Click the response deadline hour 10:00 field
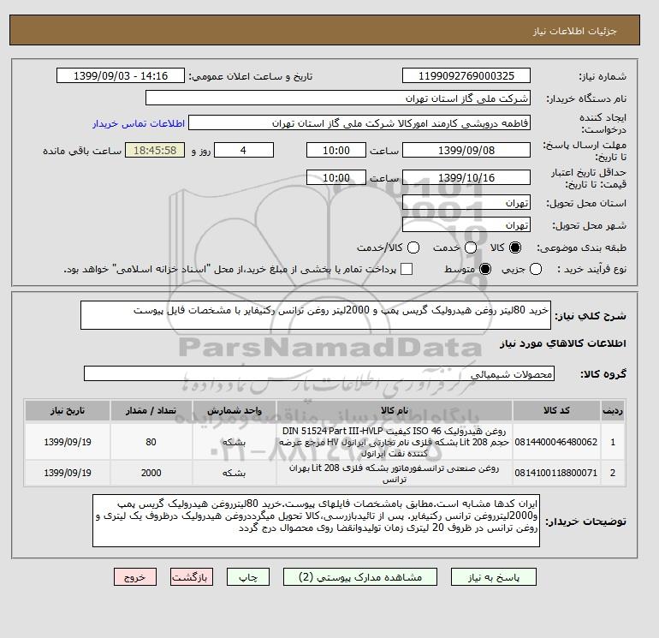659x638 pixels. tap(335, 150)
